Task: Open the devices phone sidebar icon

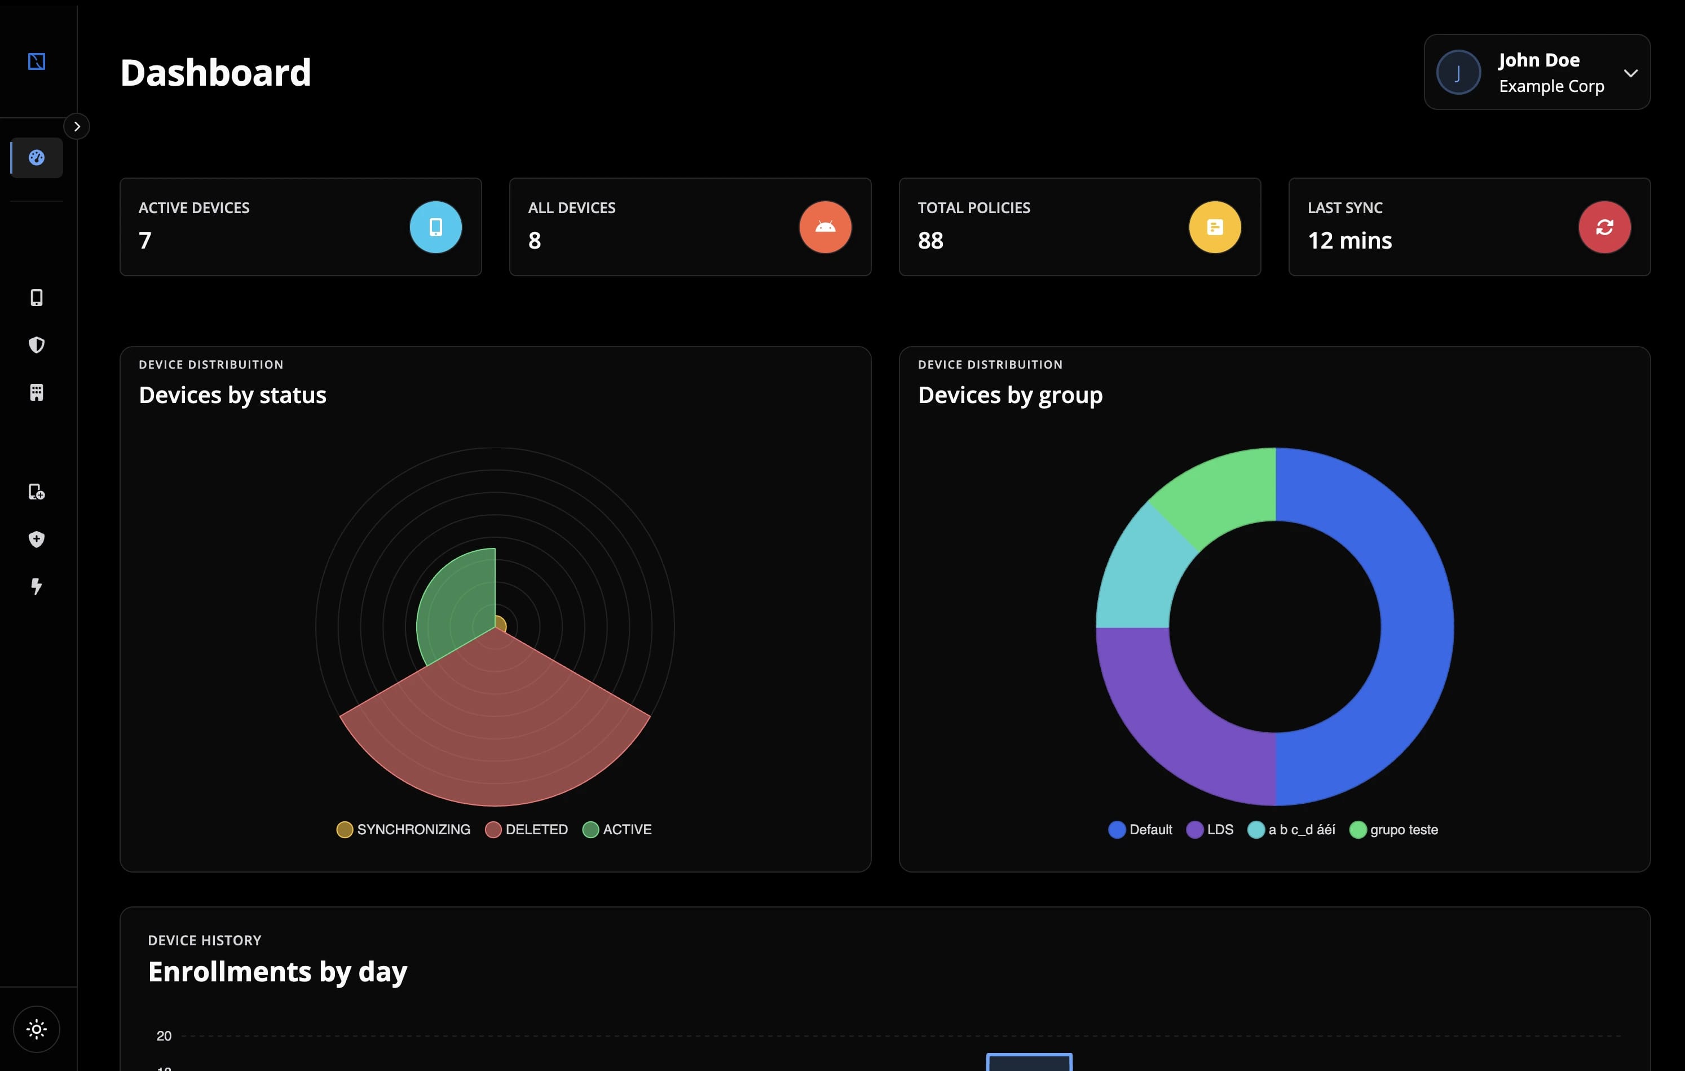Action: click(37, 298)
